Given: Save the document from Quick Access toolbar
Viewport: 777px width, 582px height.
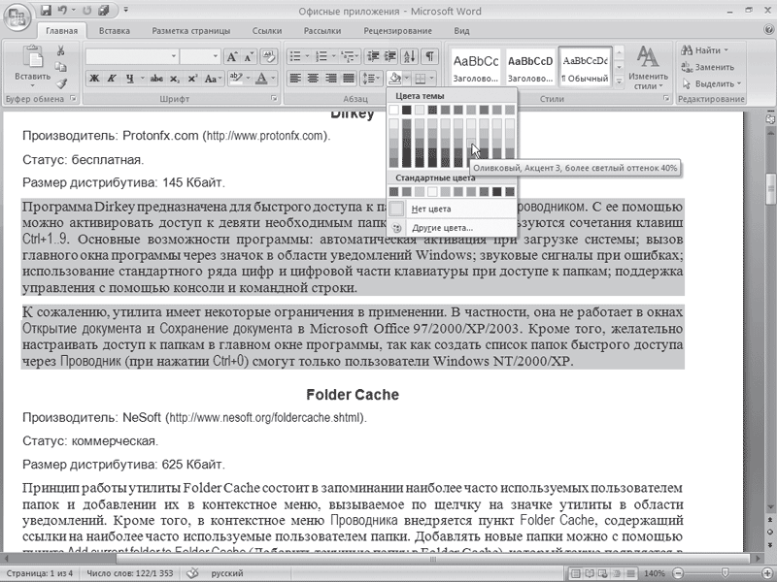Looking at the screenshot, I should 46,10.
